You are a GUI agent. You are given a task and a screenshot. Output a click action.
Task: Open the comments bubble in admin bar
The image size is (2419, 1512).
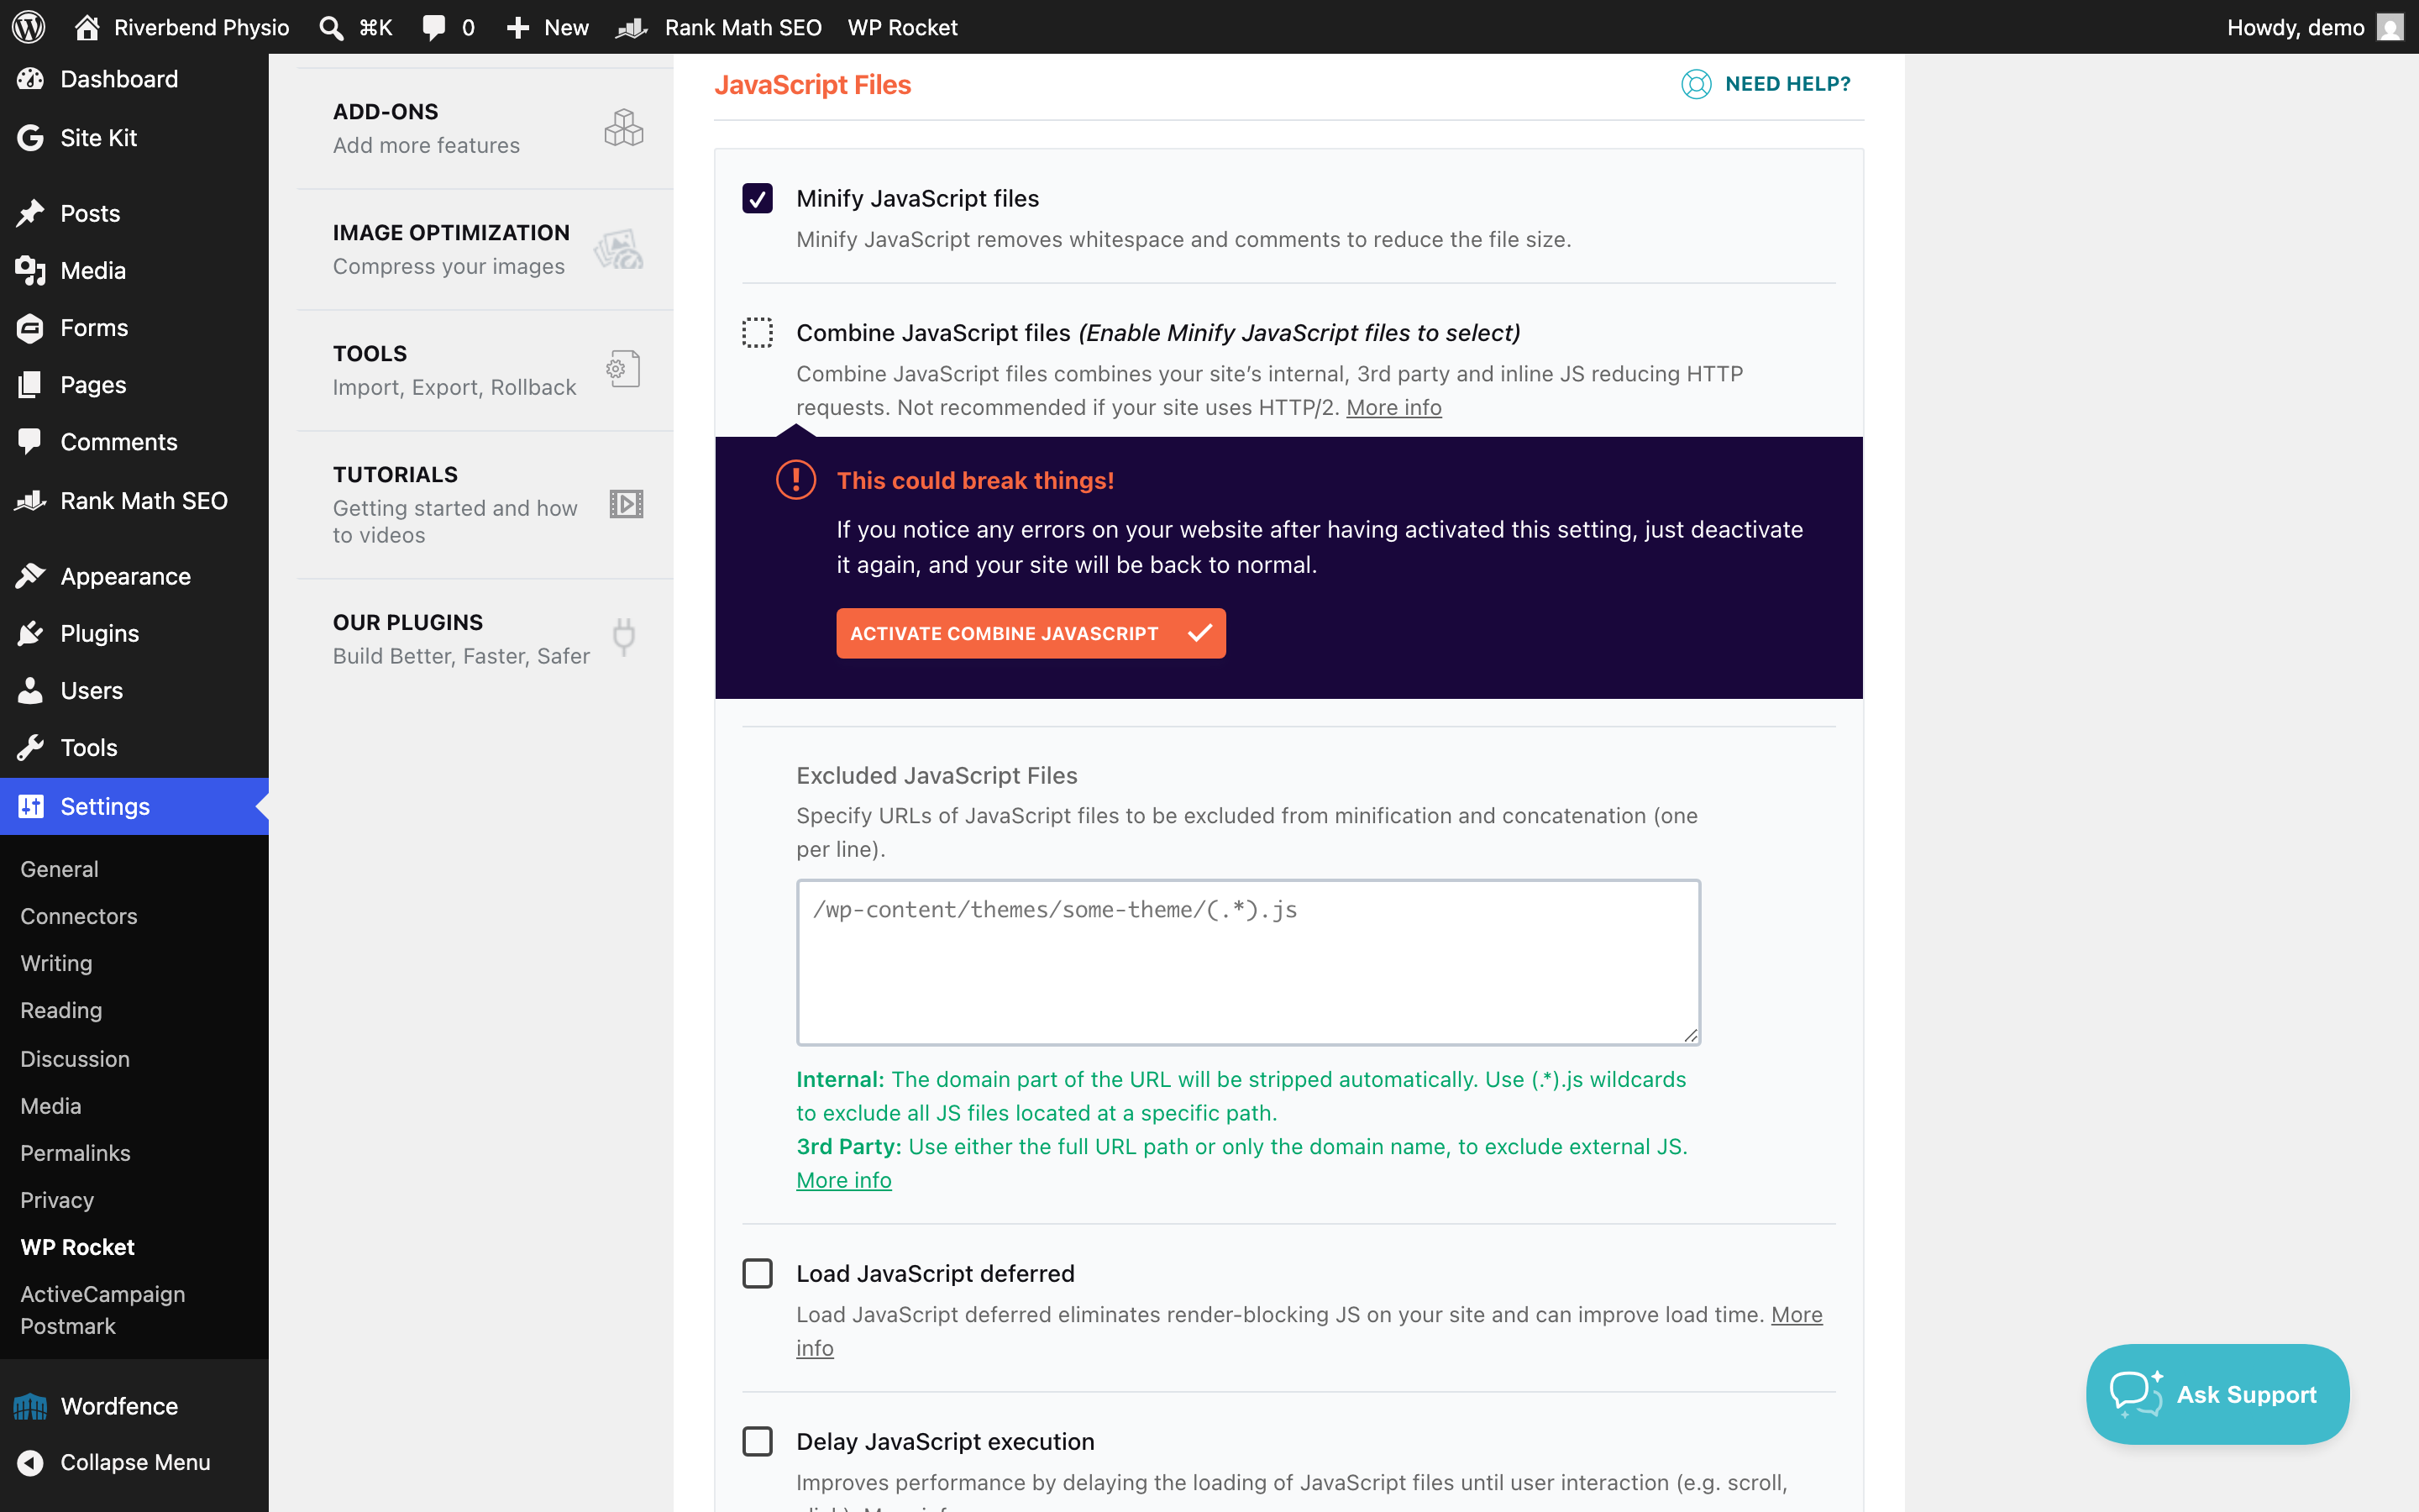[x=433, y=27]
